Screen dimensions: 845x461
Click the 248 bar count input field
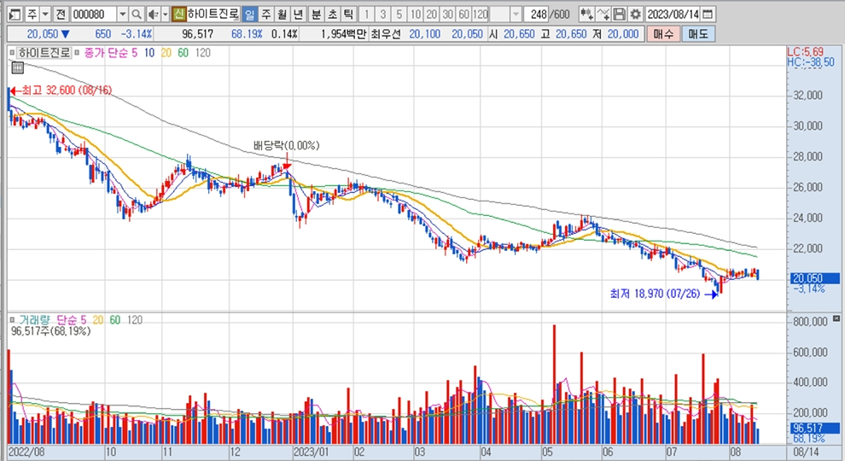pos(537,15)
